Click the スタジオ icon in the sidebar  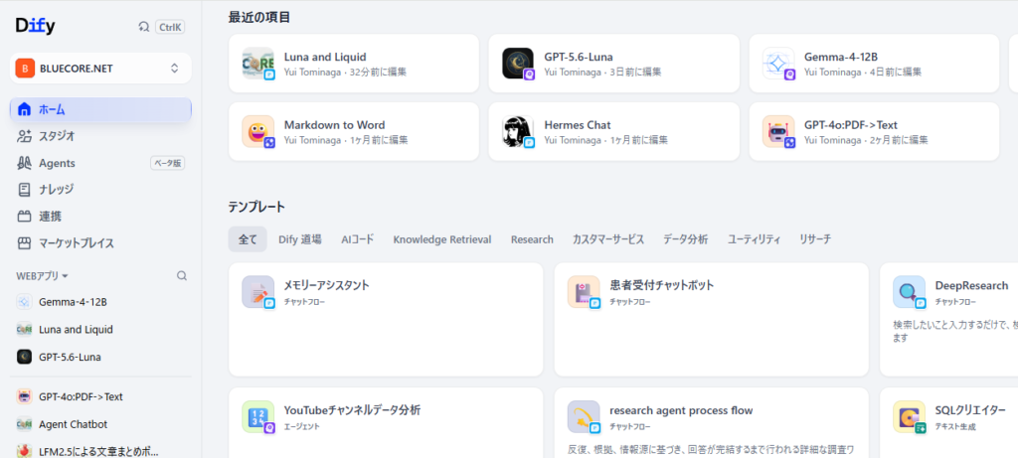[24, 136]
